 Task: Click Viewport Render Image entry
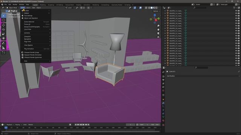pyautogui.click(x=35, y=52)
